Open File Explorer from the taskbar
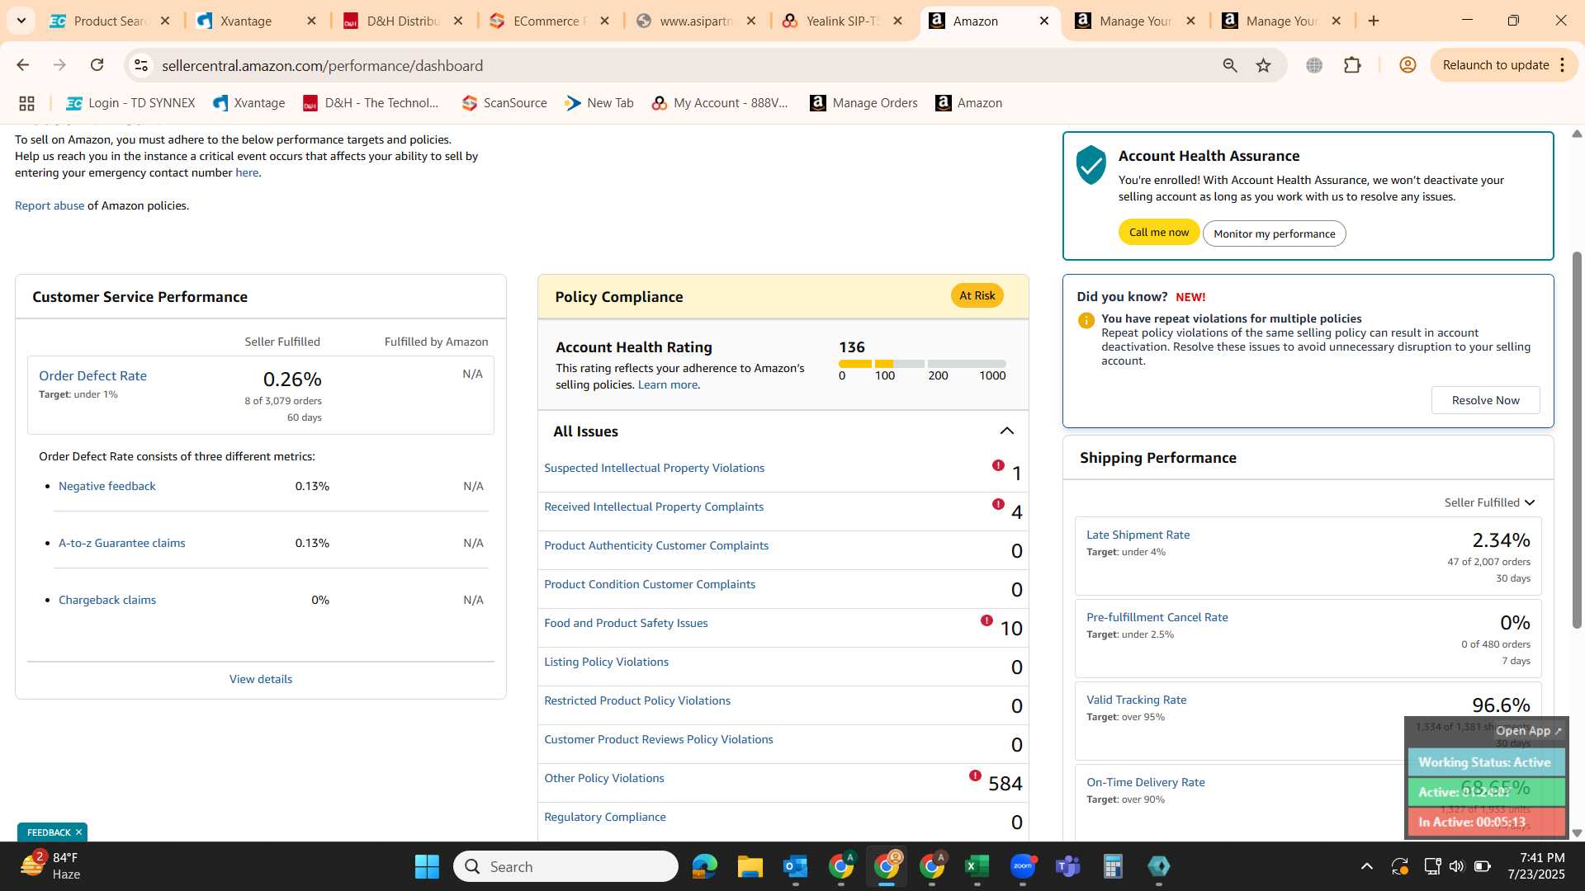 pos(750,866)
